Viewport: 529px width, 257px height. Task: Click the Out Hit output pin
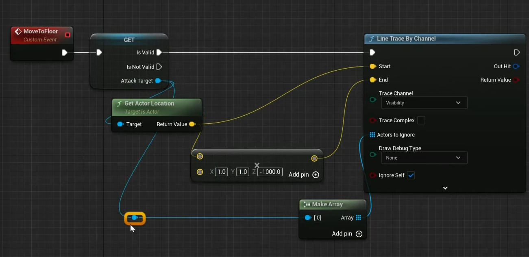[x=516, y=66]
